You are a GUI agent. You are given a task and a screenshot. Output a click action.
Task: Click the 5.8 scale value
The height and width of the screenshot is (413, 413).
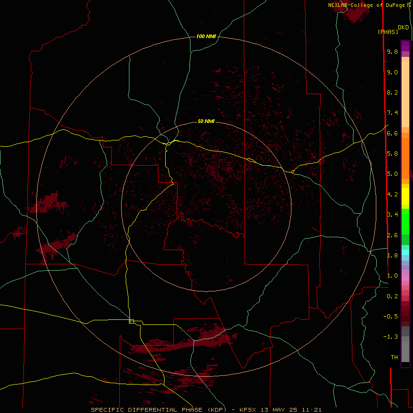392,154
